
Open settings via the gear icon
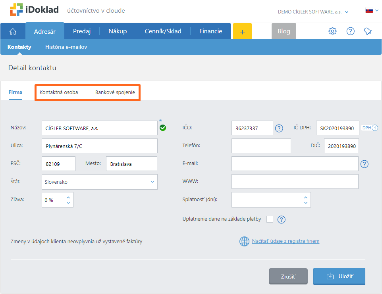click(332, 31)
